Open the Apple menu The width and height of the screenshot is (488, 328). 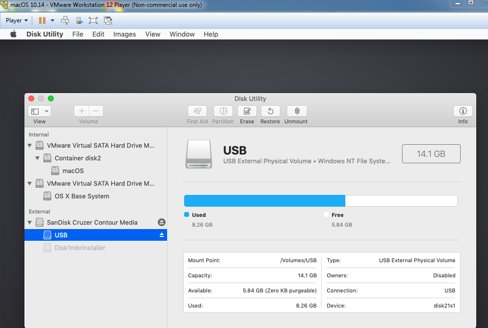pos(13,34)
